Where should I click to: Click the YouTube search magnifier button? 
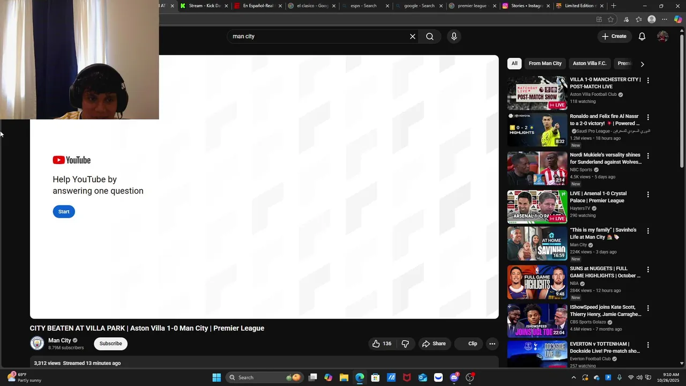click(430, 36)
